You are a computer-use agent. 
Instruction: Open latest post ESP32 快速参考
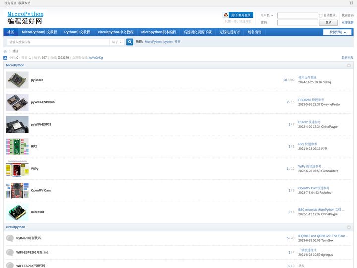pyautogui.click(x=309, y=122)
